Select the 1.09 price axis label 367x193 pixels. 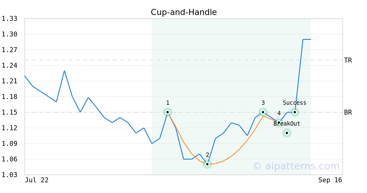pyautogui.click(x=9, y=144)
